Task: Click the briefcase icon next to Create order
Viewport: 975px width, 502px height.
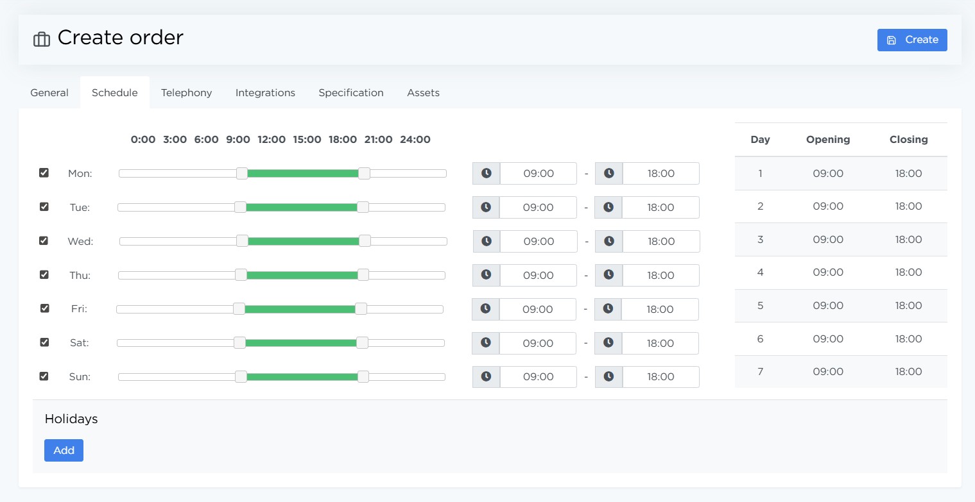Action: tap(42, 39)
